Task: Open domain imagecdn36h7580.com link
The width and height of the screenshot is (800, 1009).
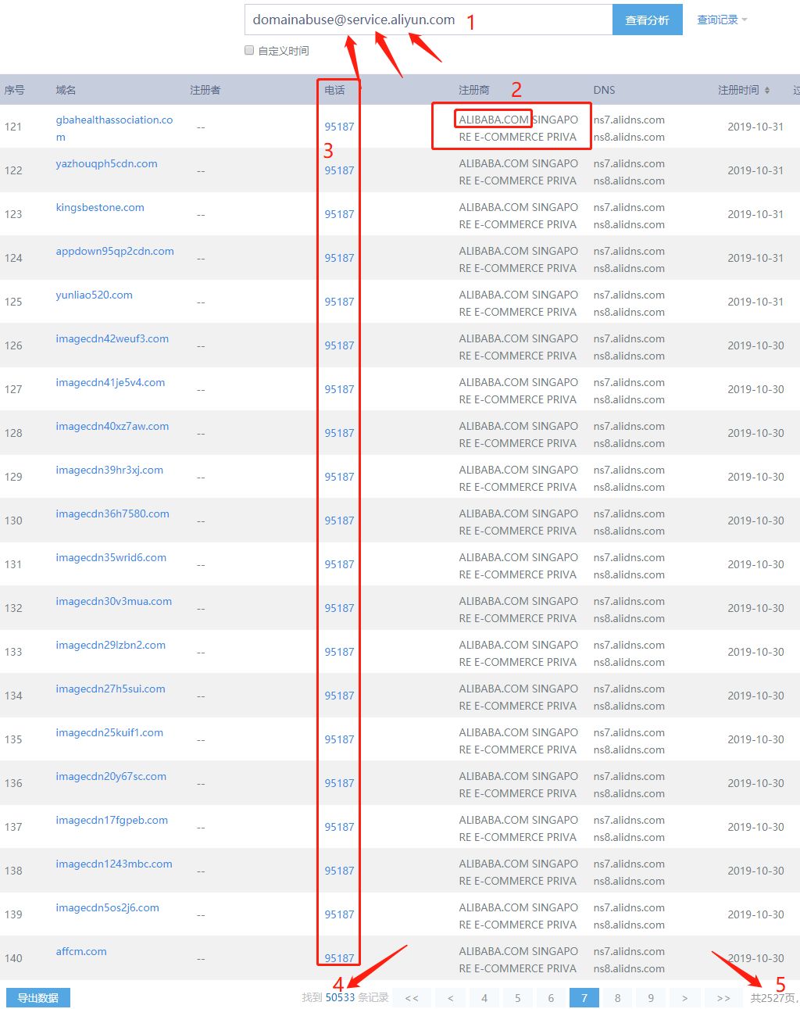Action: 112,513
